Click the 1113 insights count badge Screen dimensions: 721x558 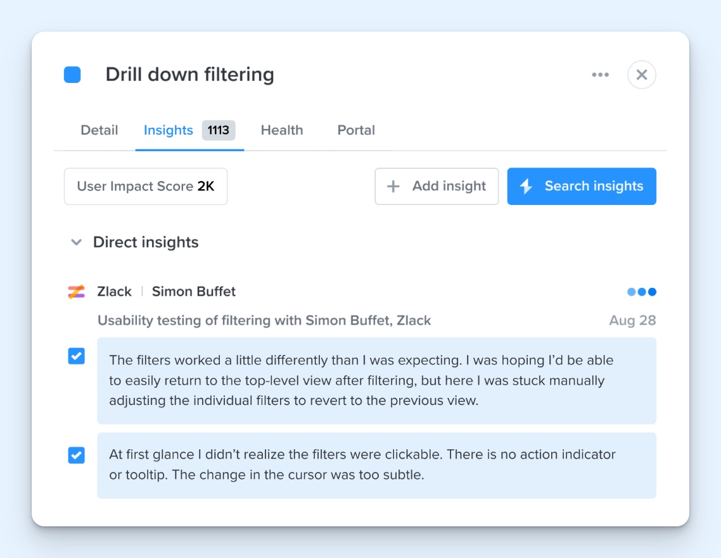tap(218, 130)
